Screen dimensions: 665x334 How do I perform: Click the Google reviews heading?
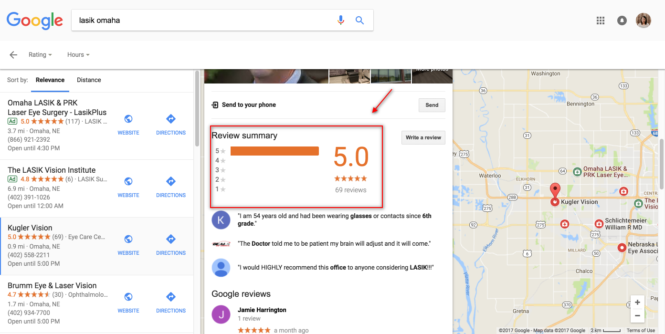click(241, 294)
